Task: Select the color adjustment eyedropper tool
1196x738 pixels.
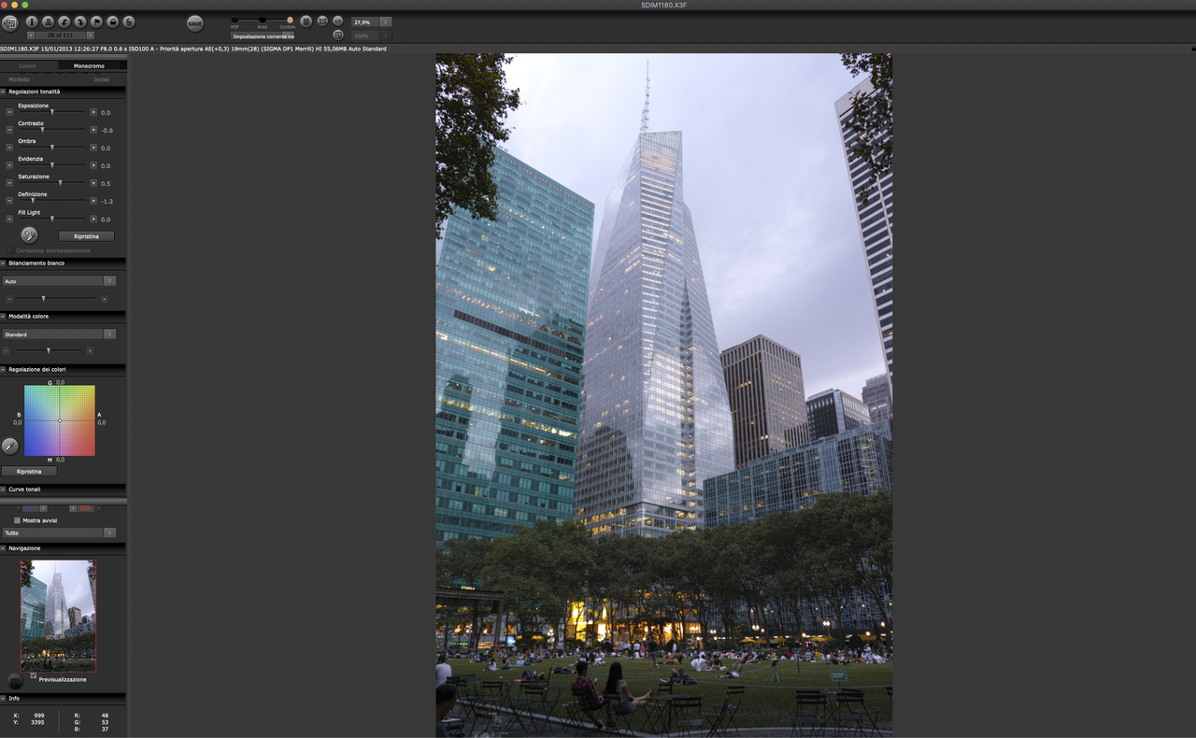Action: [10, 447]
